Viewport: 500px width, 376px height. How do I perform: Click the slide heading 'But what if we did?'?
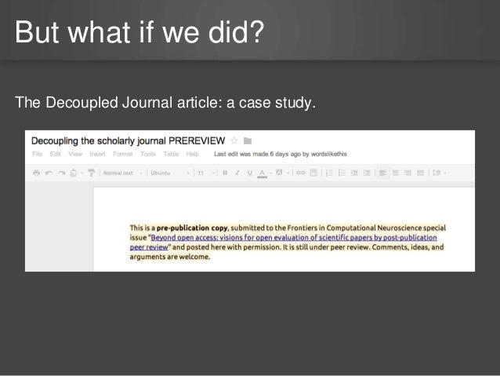[x=139, y=31]
